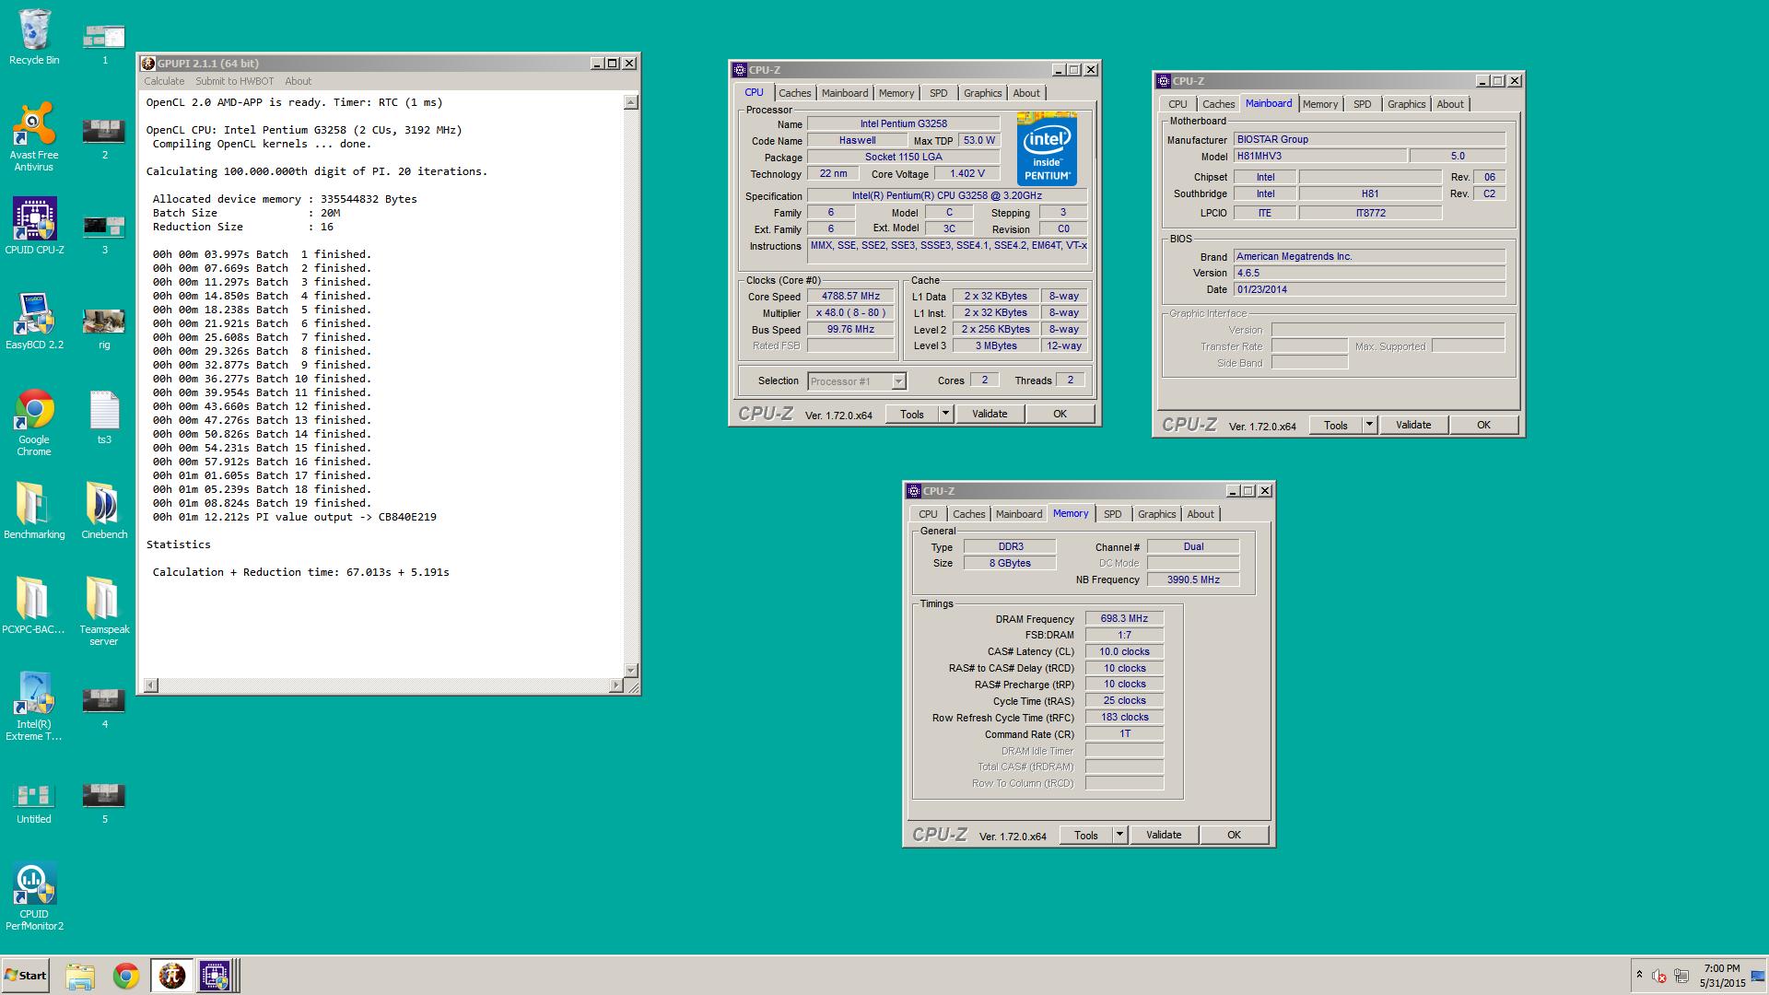Launch Google Chrome desktop shortcut
1769x995 pixels.
click(34, 422)
